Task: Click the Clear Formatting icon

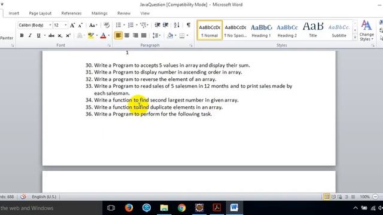Action: click(107, 25)
